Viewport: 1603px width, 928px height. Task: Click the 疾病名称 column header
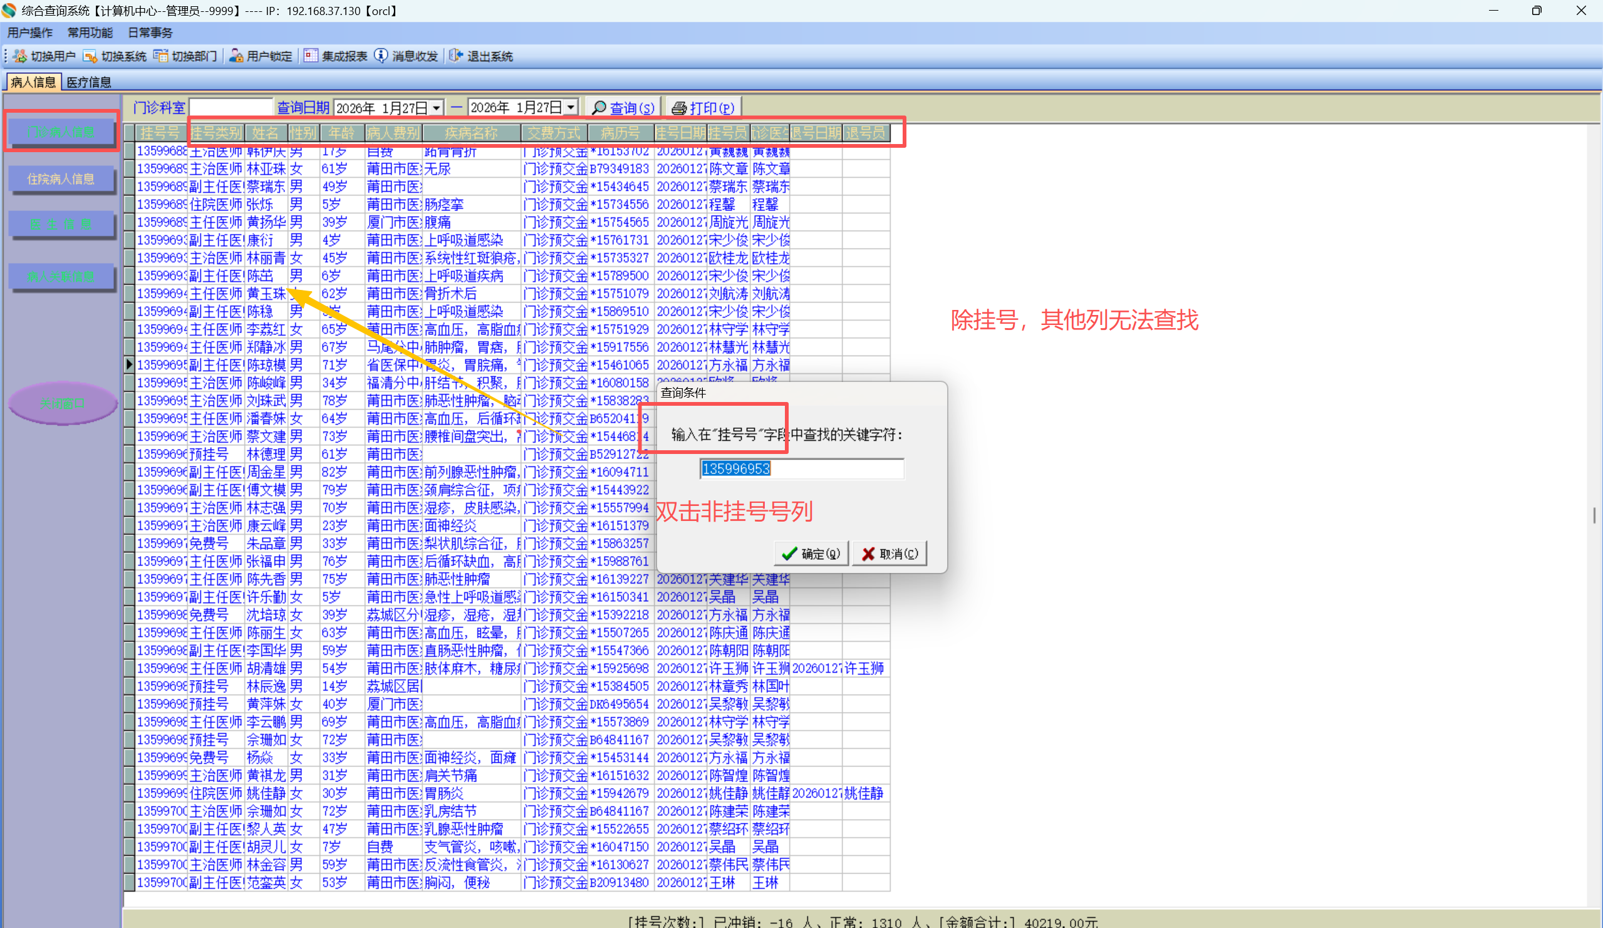click(470, 132)
